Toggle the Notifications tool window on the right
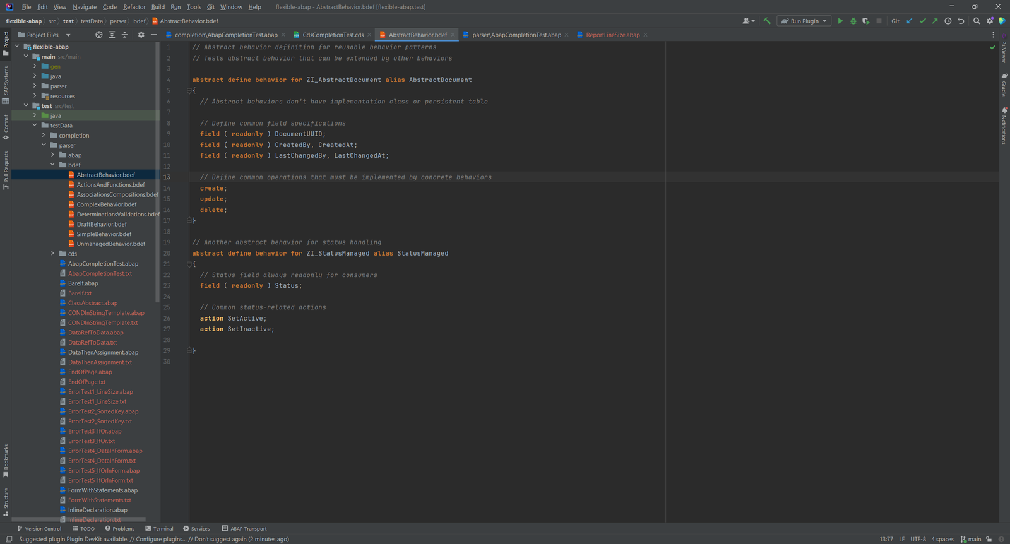The image size is (1010, 544). pyautogui.click(x=1004, y=126)
